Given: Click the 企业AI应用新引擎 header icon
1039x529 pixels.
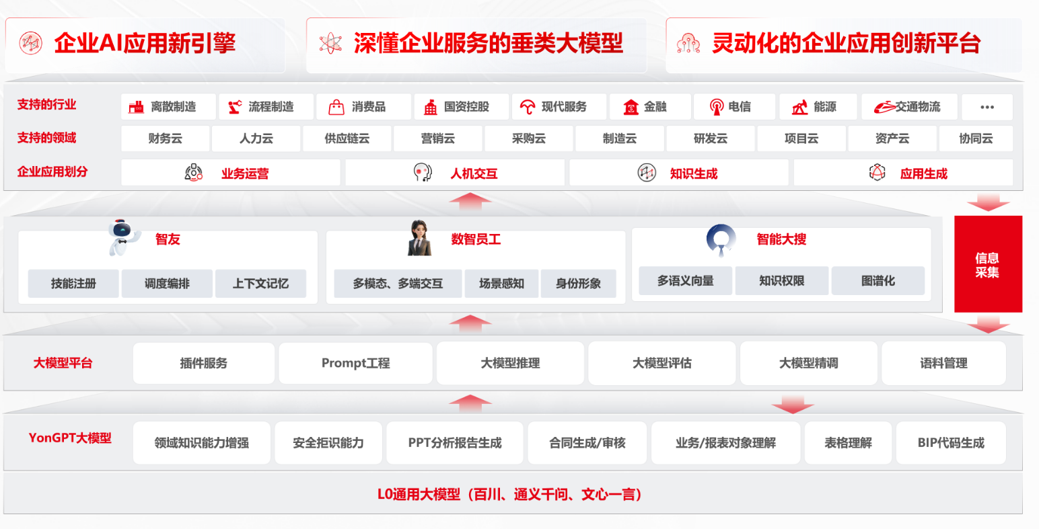Looking at the screenshot, I should click(x=30, y=43).
